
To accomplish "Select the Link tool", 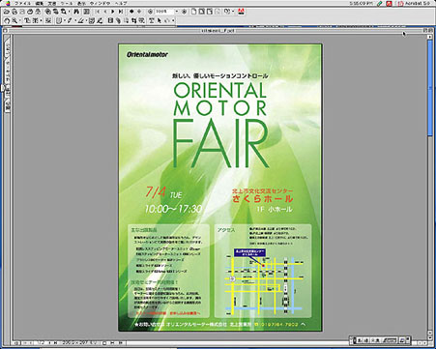I will pyautogui.click(x=118, y=20).
